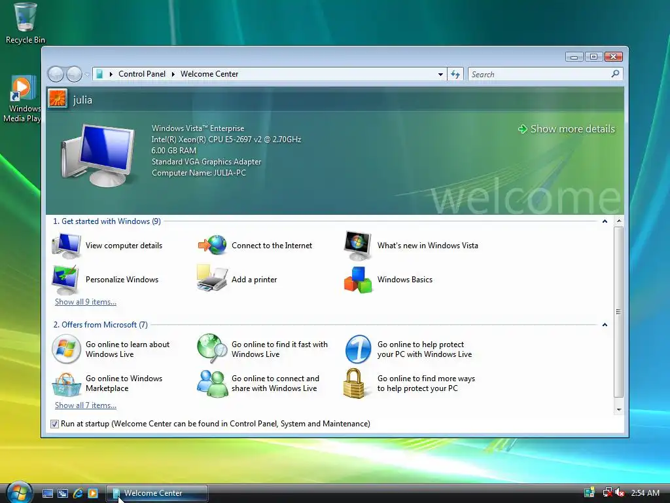Click the Windows Basics label

pos(404,280)
